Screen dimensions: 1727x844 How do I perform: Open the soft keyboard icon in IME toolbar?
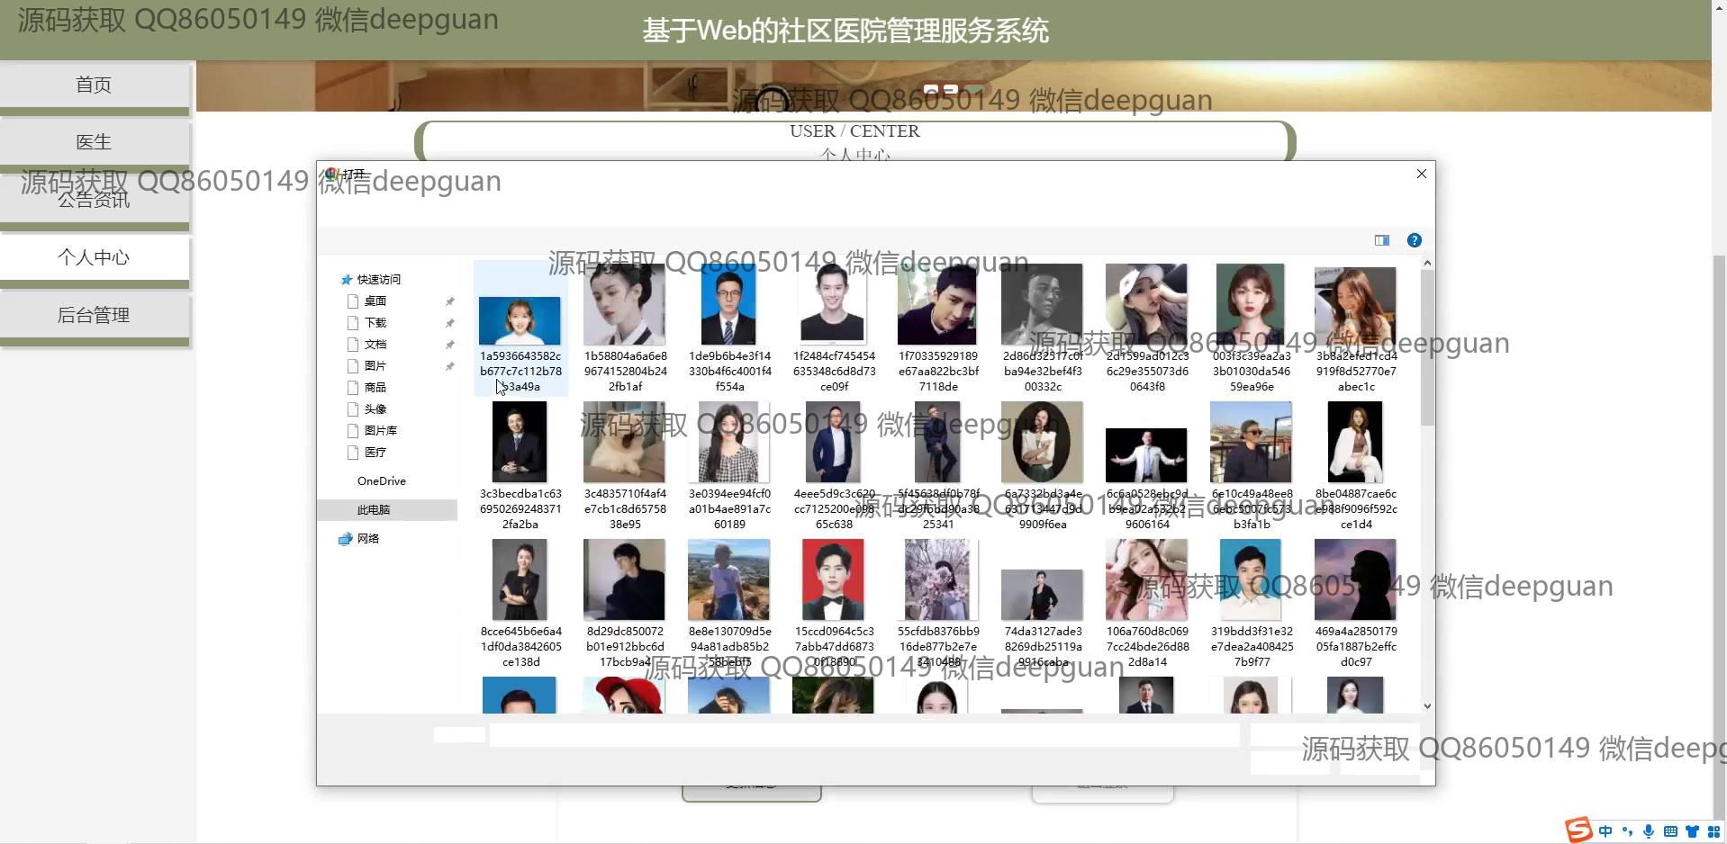[x=1669, y=831]
